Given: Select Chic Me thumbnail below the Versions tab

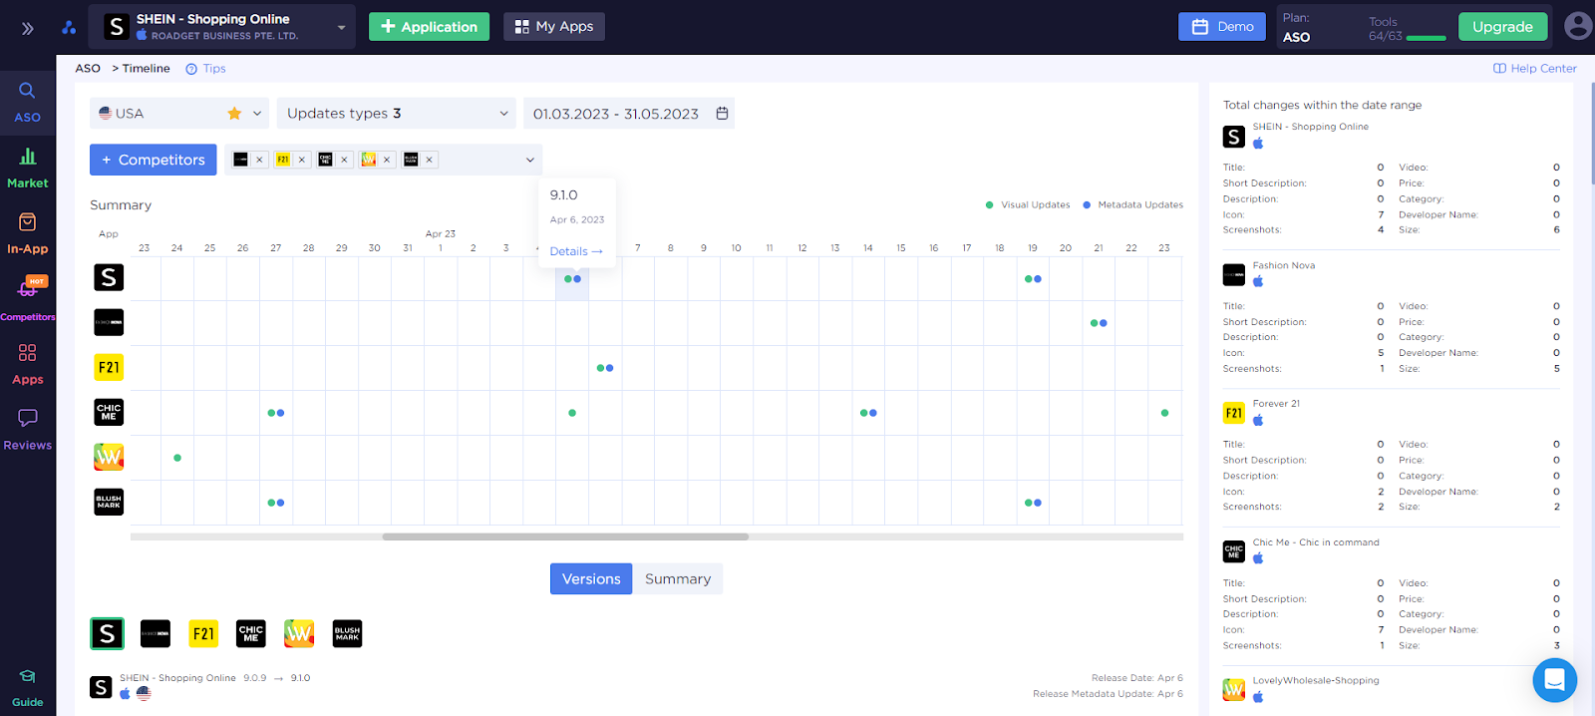Looking at the screenshot, I should tap(251, 633).
